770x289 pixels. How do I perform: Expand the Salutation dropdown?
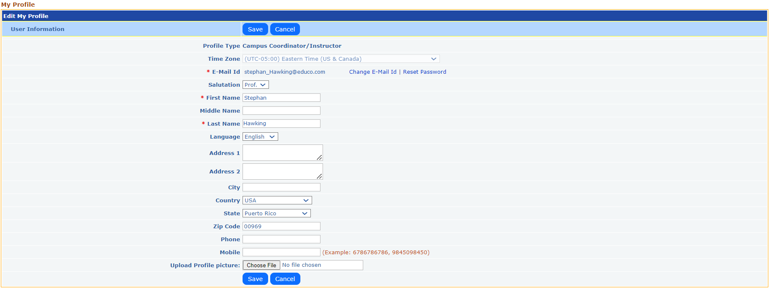click(255, 85)
